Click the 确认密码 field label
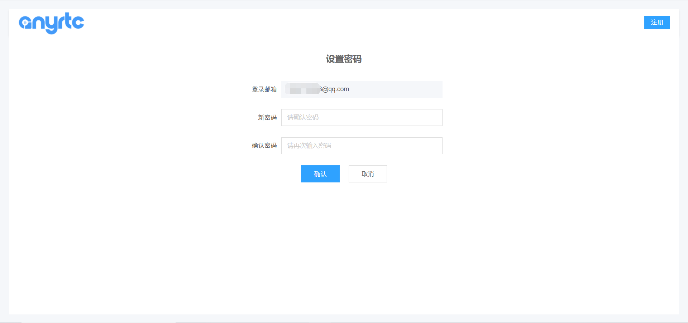 click(264, 146)
